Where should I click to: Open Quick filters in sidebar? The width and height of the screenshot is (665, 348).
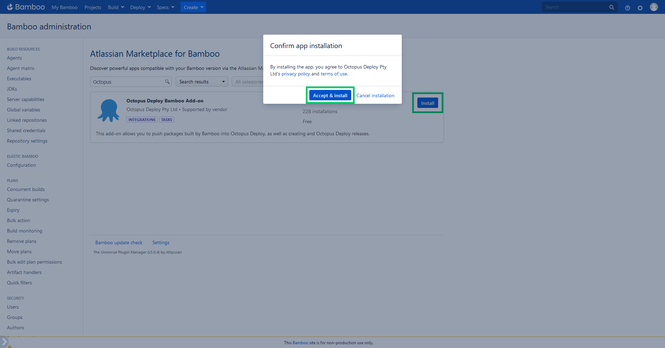[19, 283]
